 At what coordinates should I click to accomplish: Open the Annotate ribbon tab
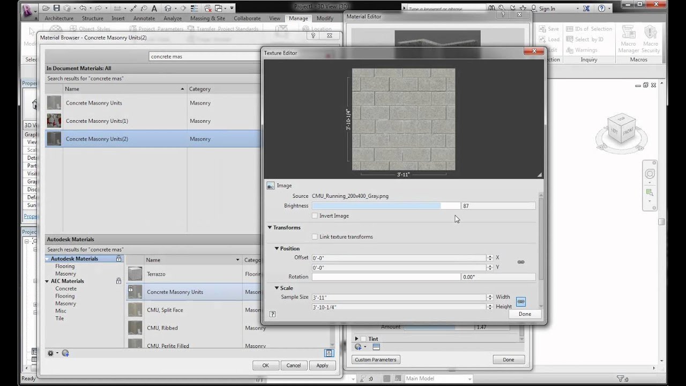(144, 18)
